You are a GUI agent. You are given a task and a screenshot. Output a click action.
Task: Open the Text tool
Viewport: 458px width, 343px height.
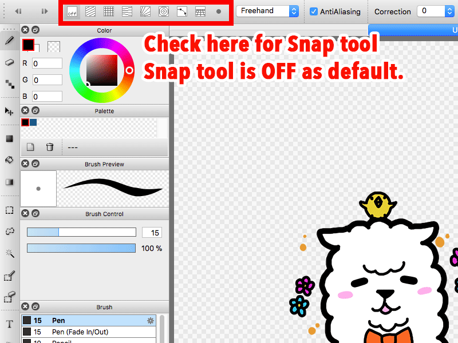[10, 324]
